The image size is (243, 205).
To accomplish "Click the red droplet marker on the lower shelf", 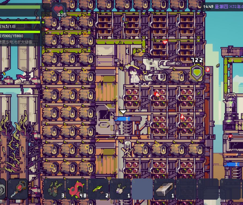I will [x=182, y=116].
